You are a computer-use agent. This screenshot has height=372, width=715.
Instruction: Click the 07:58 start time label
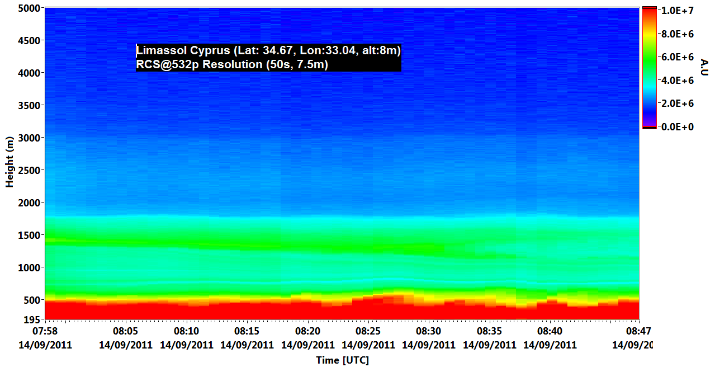click(45, 332)
